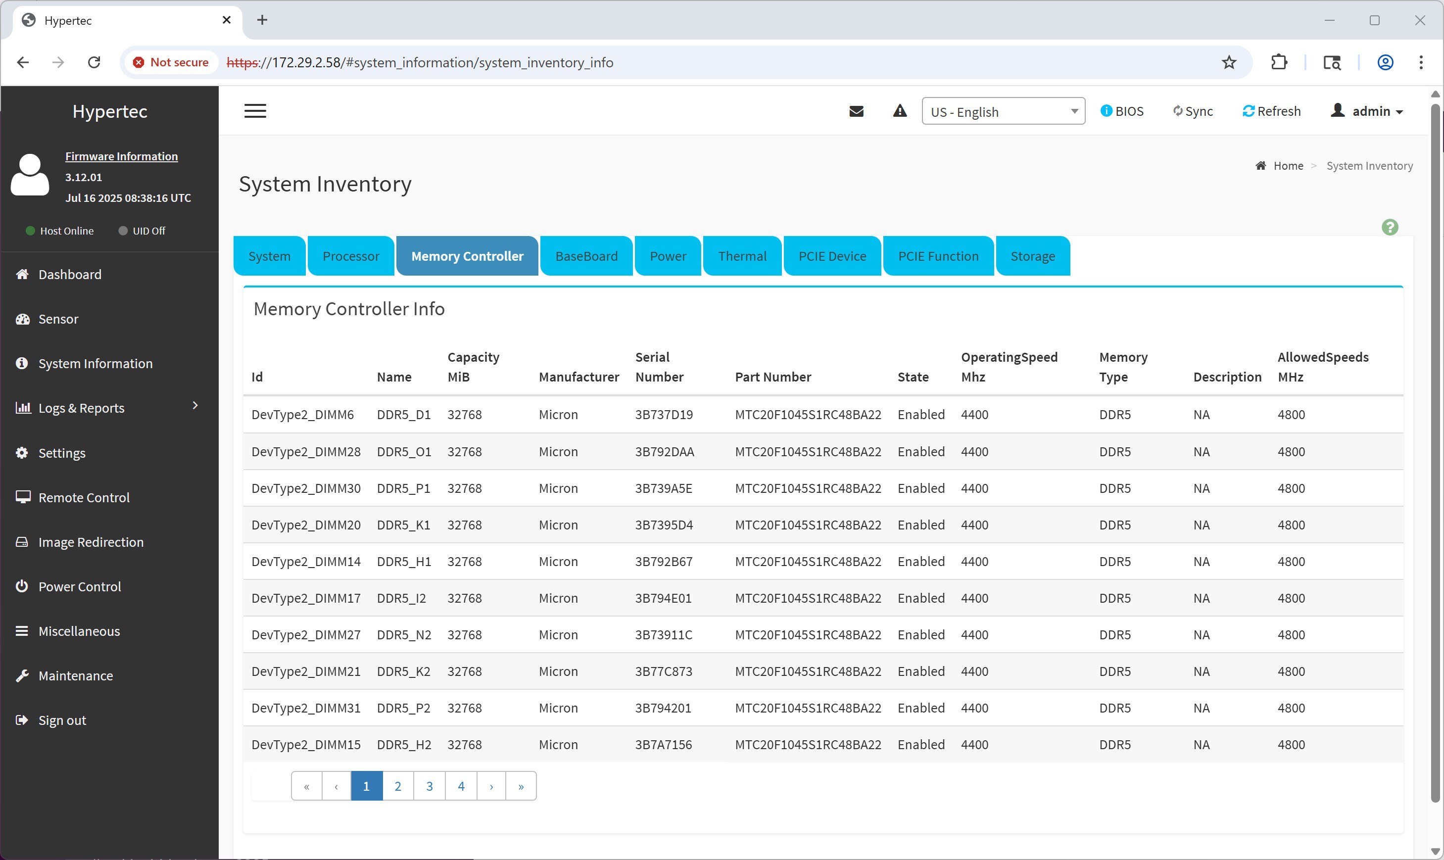Open Firmware Information link
The image size is (1444, 860).
[121, 156]
